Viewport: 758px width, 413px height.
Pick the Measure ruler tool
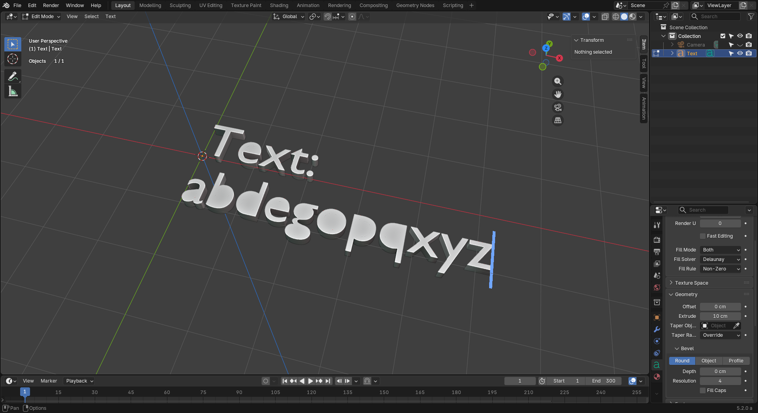(x=13, y=92)
